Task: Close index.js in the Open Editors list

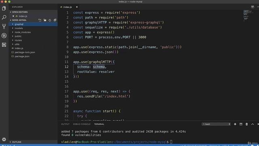Action: click(13, 16)
